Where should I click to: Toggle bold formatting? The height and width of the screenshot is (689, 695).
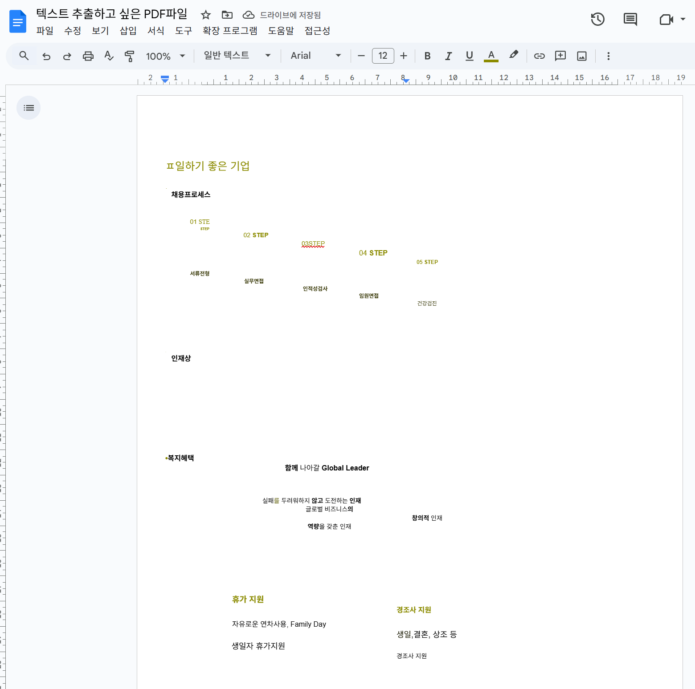(x=427, y=56)
